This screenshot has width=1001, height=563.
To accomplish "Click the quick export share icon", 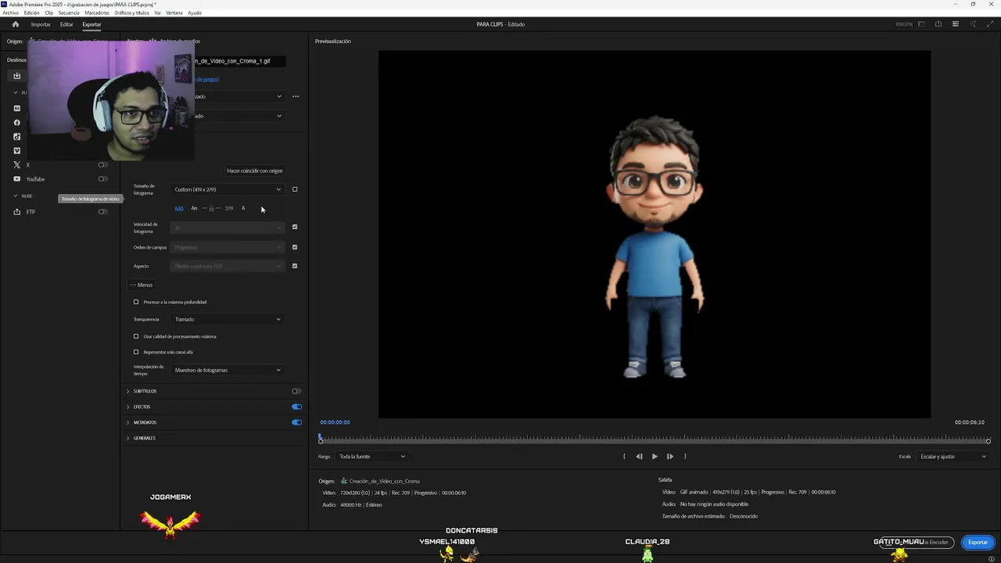I will [x=938, y=24].
